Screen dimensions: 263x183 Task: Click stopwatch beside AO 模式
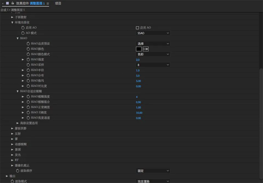click(x=23, y=33)
